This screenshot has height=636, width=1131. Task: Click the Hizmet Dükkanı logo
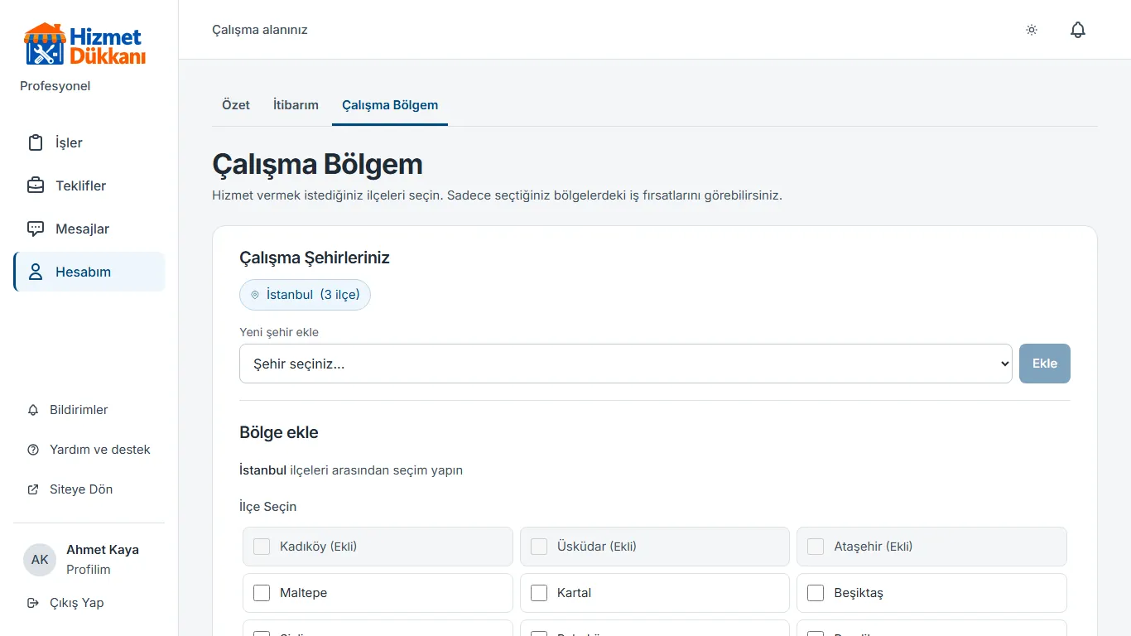[84, 45]
